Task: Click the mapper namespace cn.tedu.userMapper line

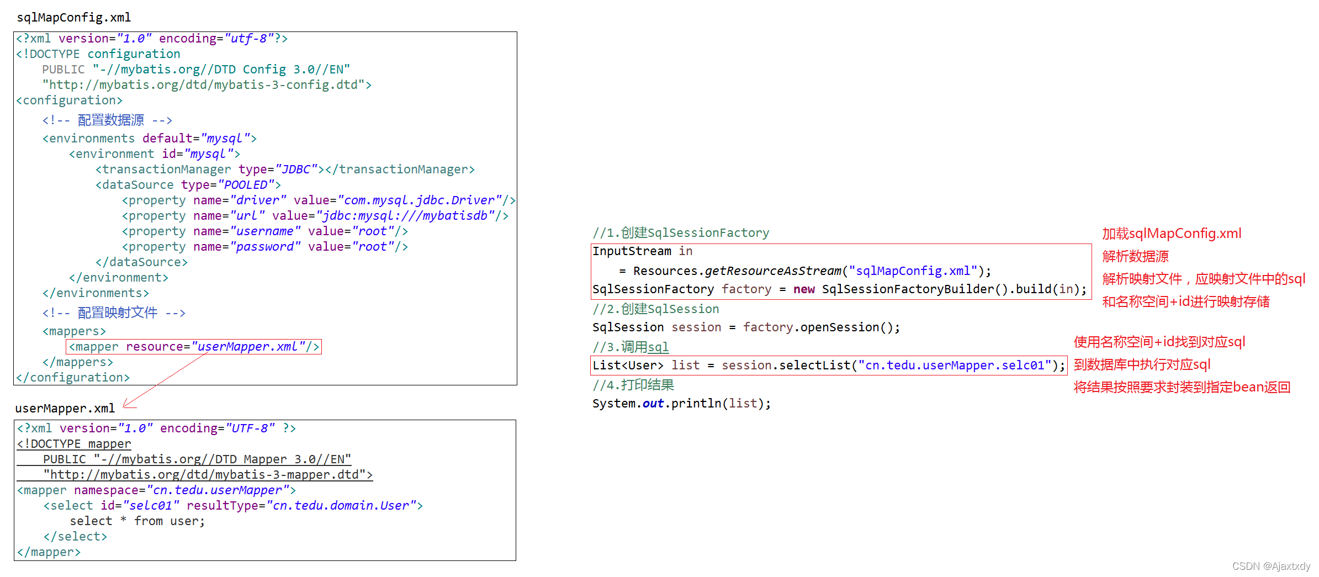Action: pos(157,490)
